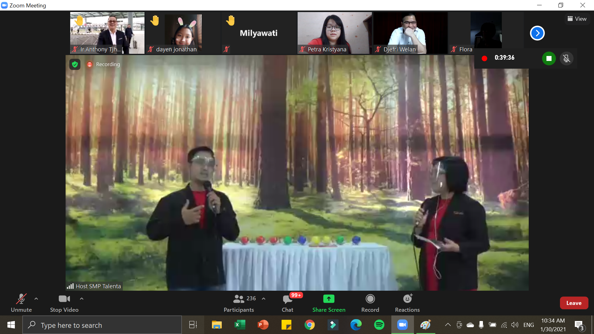Select dayen jonathan video thumbnail

coord(183,33)
